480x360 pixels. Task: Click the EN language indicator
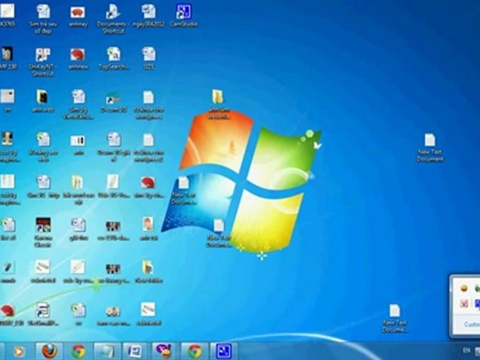[466, 350]
